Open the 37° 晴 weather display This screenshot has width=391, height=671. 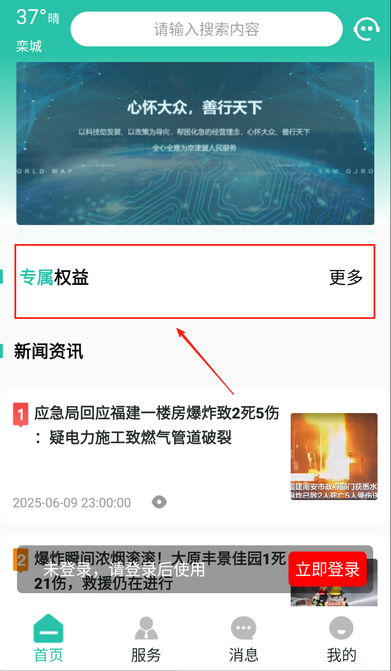38,17
